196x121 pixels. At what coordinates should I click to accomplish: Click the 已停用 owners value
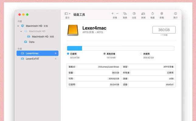click(x=170, y=73)
